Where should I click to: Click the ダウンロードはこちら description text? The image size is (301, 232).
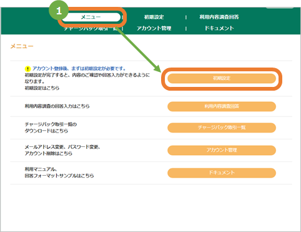tap(46, 131)
